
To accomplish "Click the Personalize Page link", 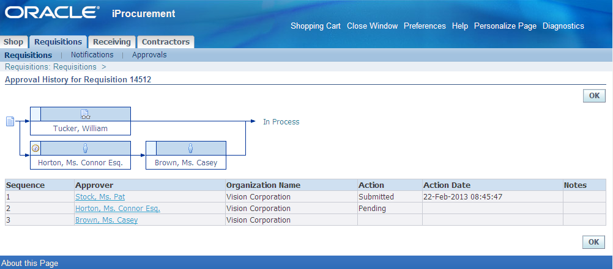I will tap(505, 26).
